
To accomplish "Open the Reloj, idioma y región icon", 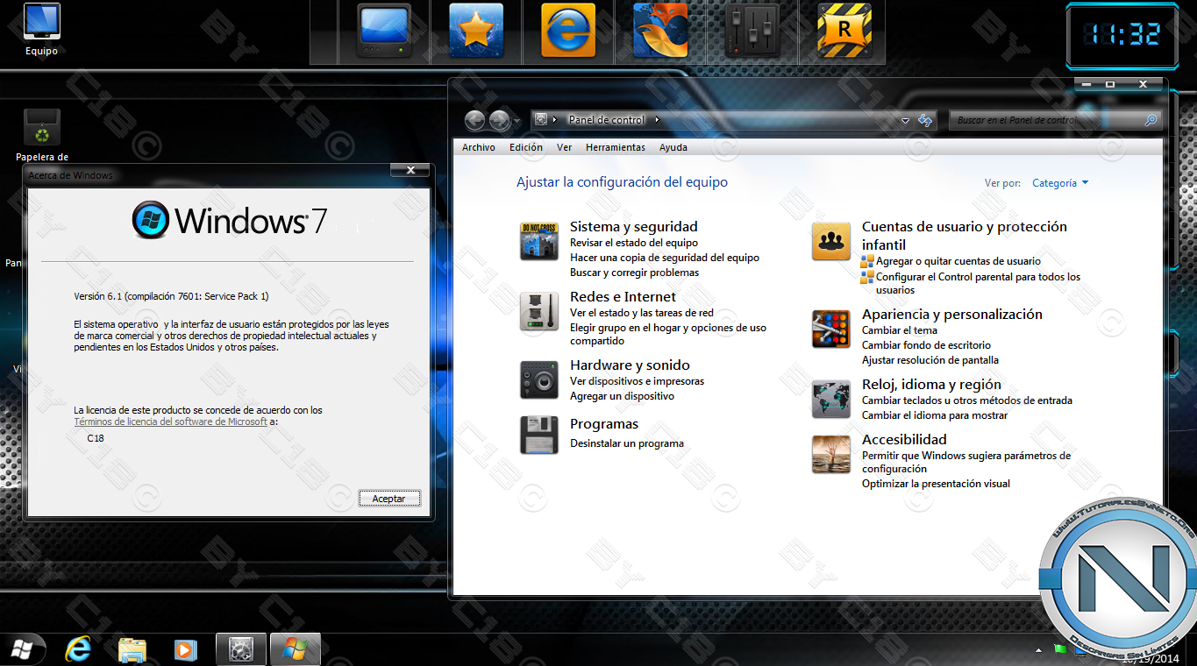I will [831, 399].
